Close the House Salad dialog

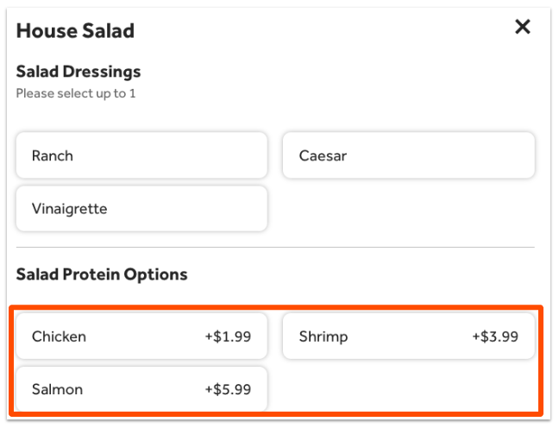[x=522, y=27]
